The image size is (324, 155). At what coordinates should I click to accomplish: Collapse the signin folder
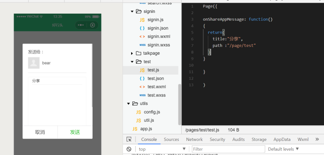pyautogui.click(x=132, y=11)
